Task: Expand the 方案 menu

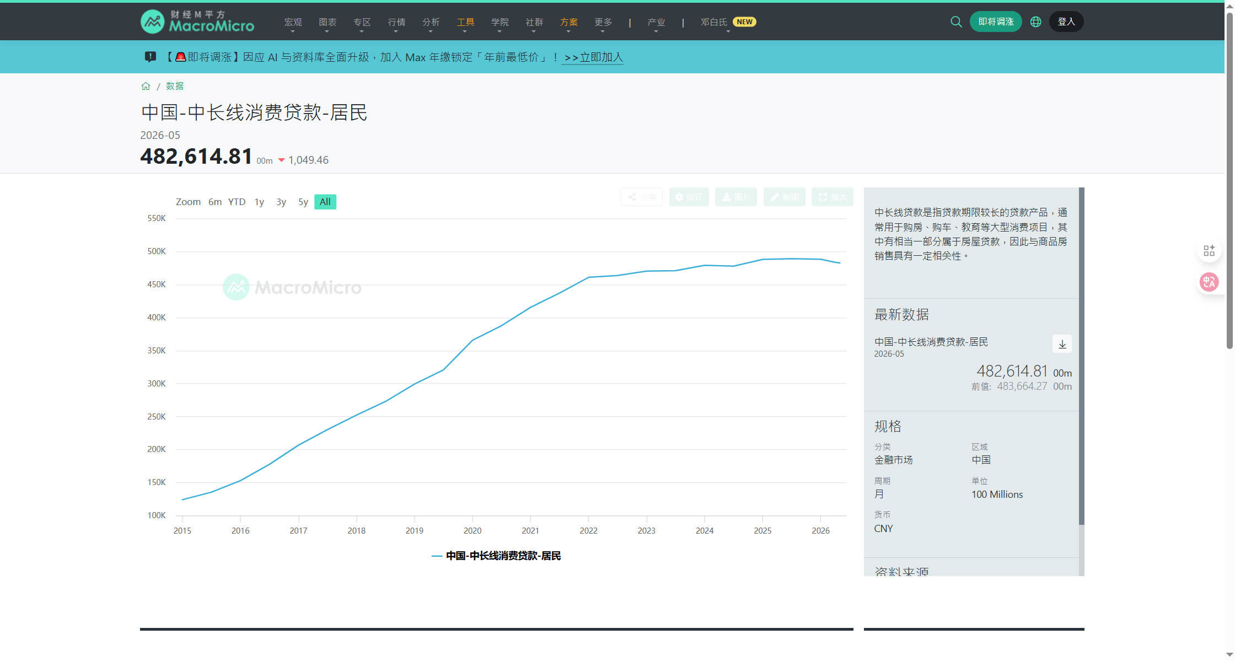Action: click(569, 22)
